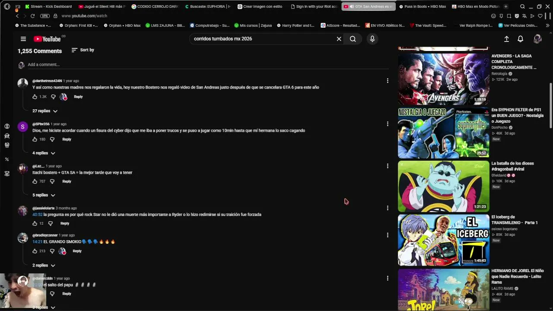The image size is (553, 311).
Task: Open the YouTube guide hamburger menu
Action: [x=23, y=39]
